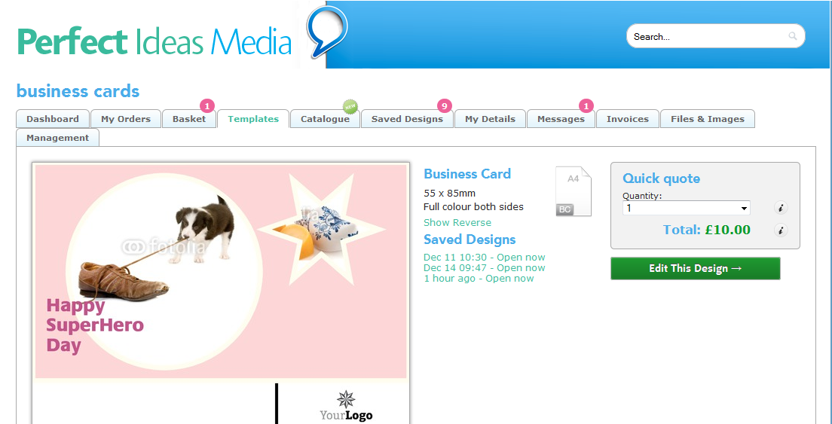Click the Messages notification badge
The image size is (832, 424).
click(586, 106)
